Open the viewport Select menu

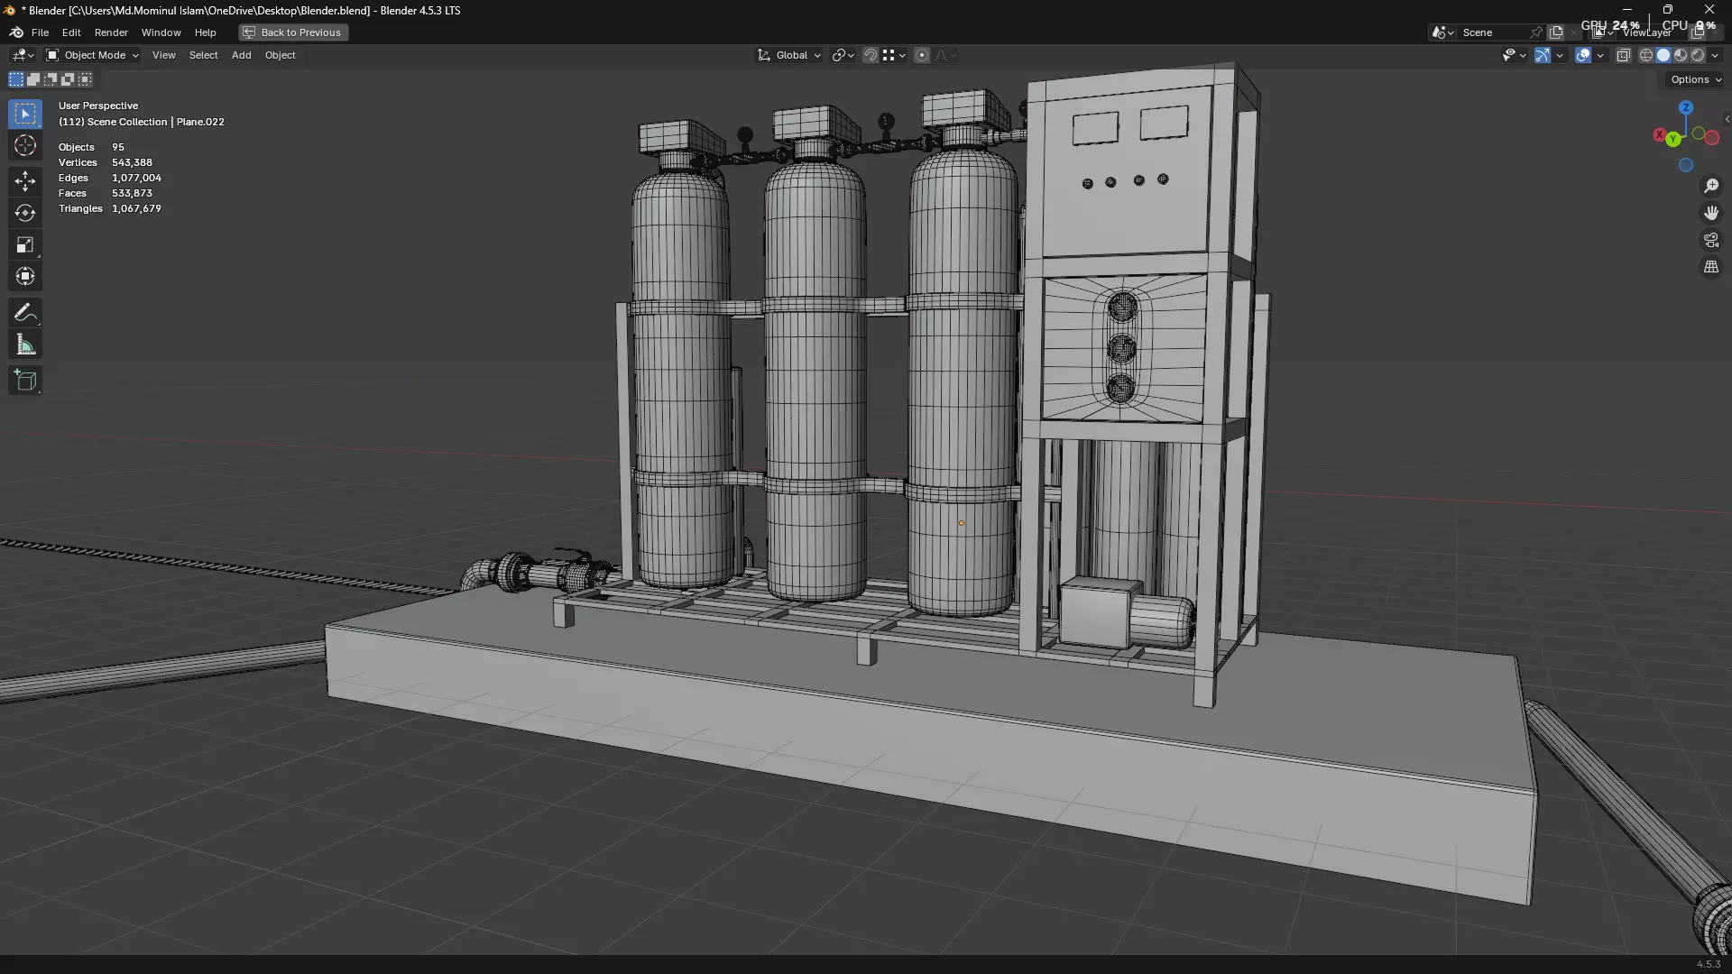203,55
